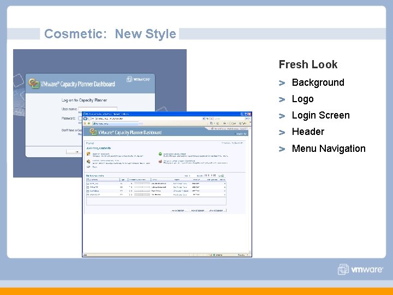
Task: Click the progress bar in the first table row
Action: (x=142, y=184)
